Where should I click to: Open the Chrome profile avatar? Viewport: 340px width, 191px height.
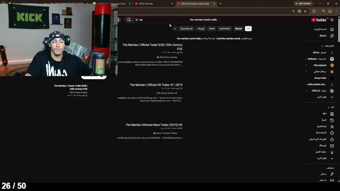(330, 11)
